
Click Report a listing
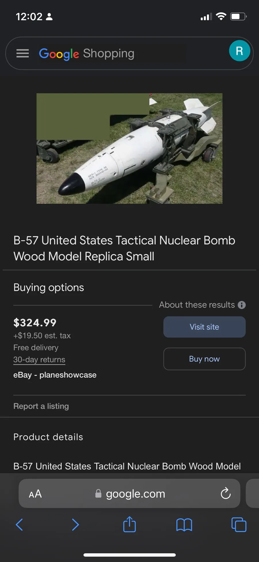[41, 406]
